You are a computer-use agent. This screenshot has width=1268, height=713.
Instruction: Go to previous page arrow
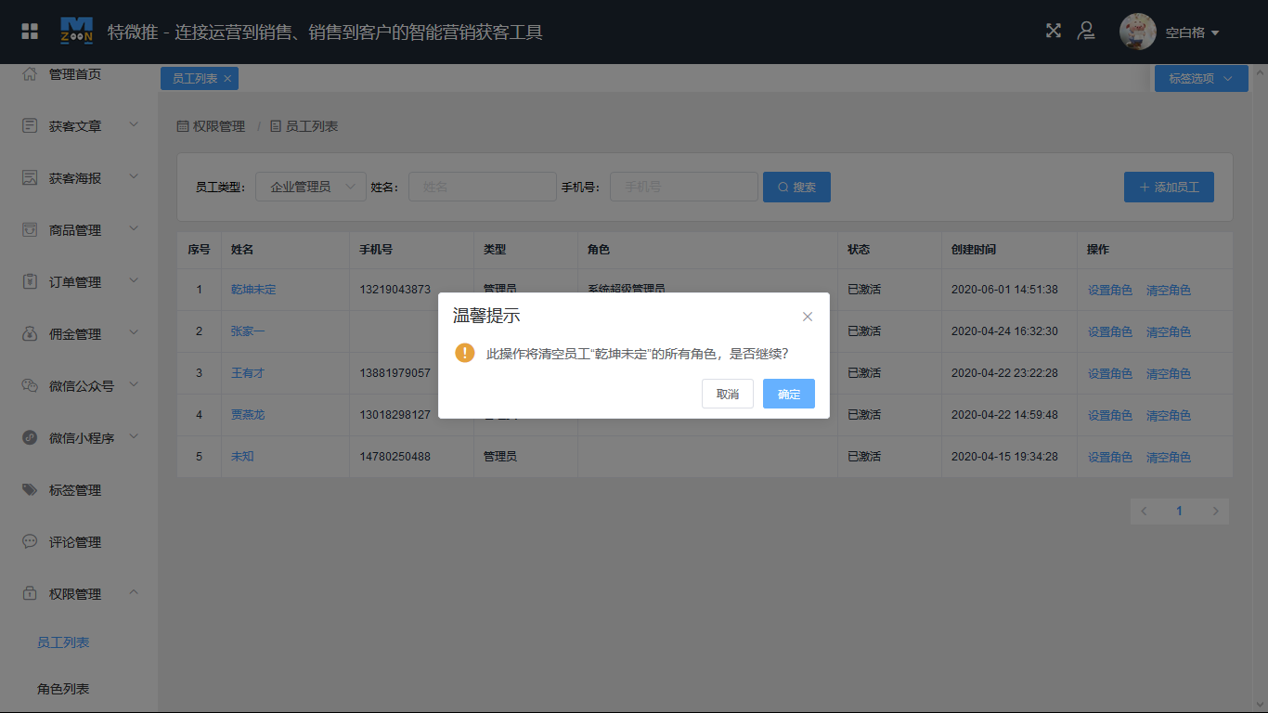(1144, 512)
